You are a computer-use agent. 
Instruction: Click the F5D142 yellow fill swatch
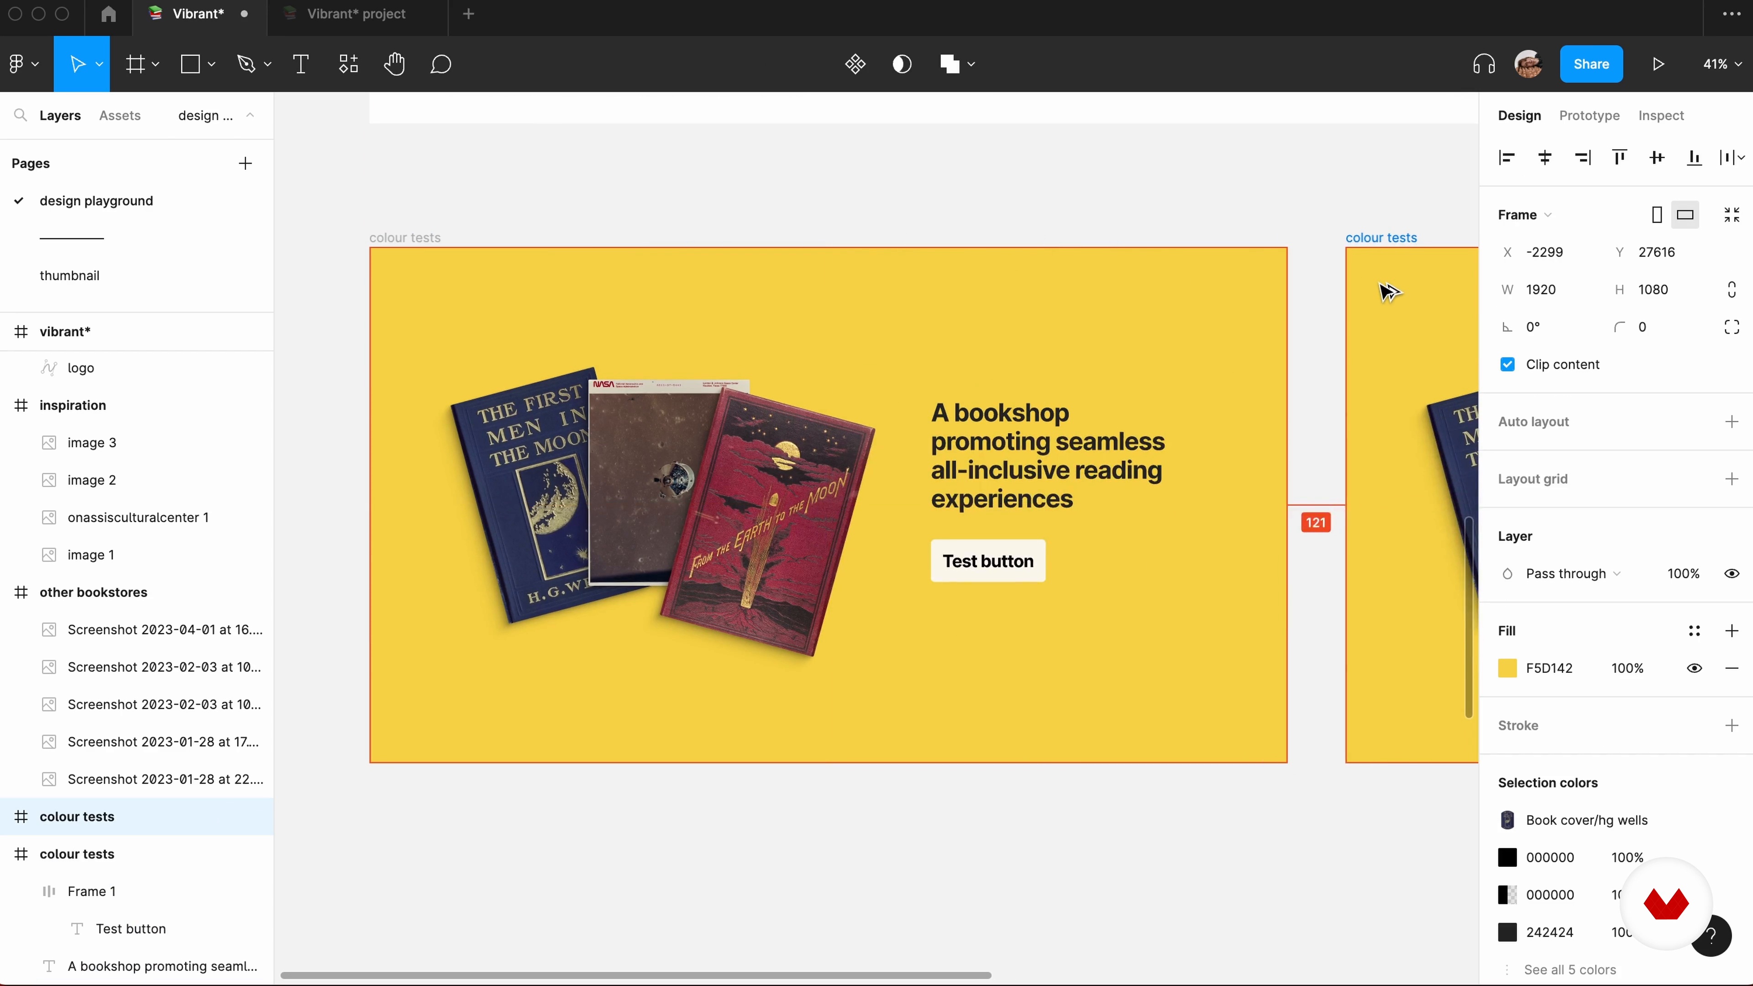[x=1507, y=668]
